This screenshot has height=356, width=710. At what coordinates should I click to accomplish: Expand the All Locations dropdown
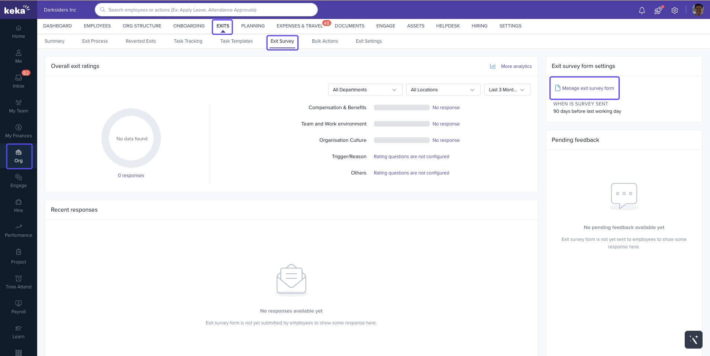(x=443, y=90)
